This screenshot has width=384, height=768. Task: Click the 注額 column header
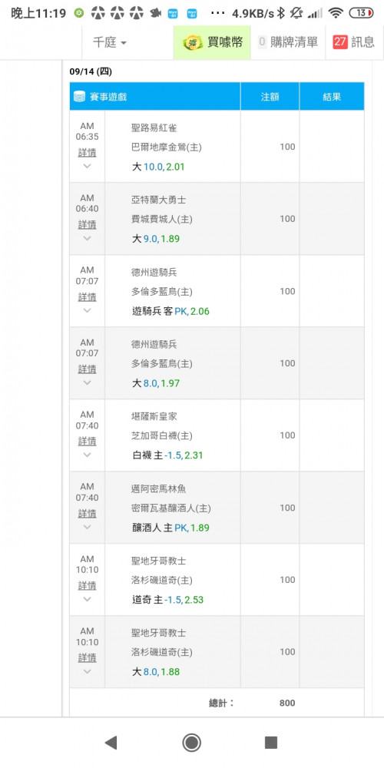click(x=270, y=97)
